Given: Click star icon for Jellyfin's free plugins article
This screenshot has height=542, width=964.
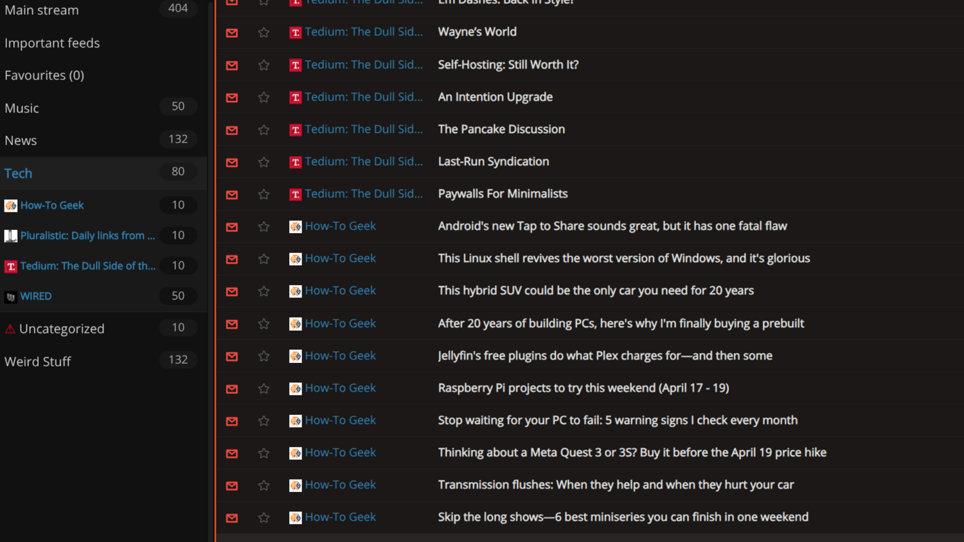Looking at the screenshot, I should pos(263,356).
